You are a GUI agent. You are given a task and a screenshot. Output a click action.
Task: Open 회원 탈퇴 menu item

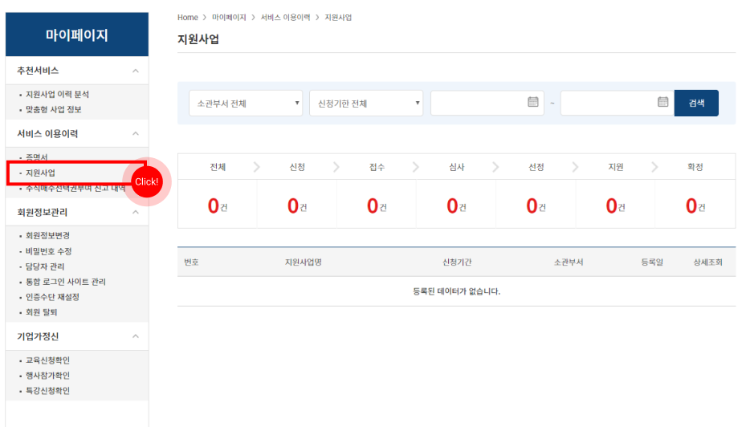(42, 312)
